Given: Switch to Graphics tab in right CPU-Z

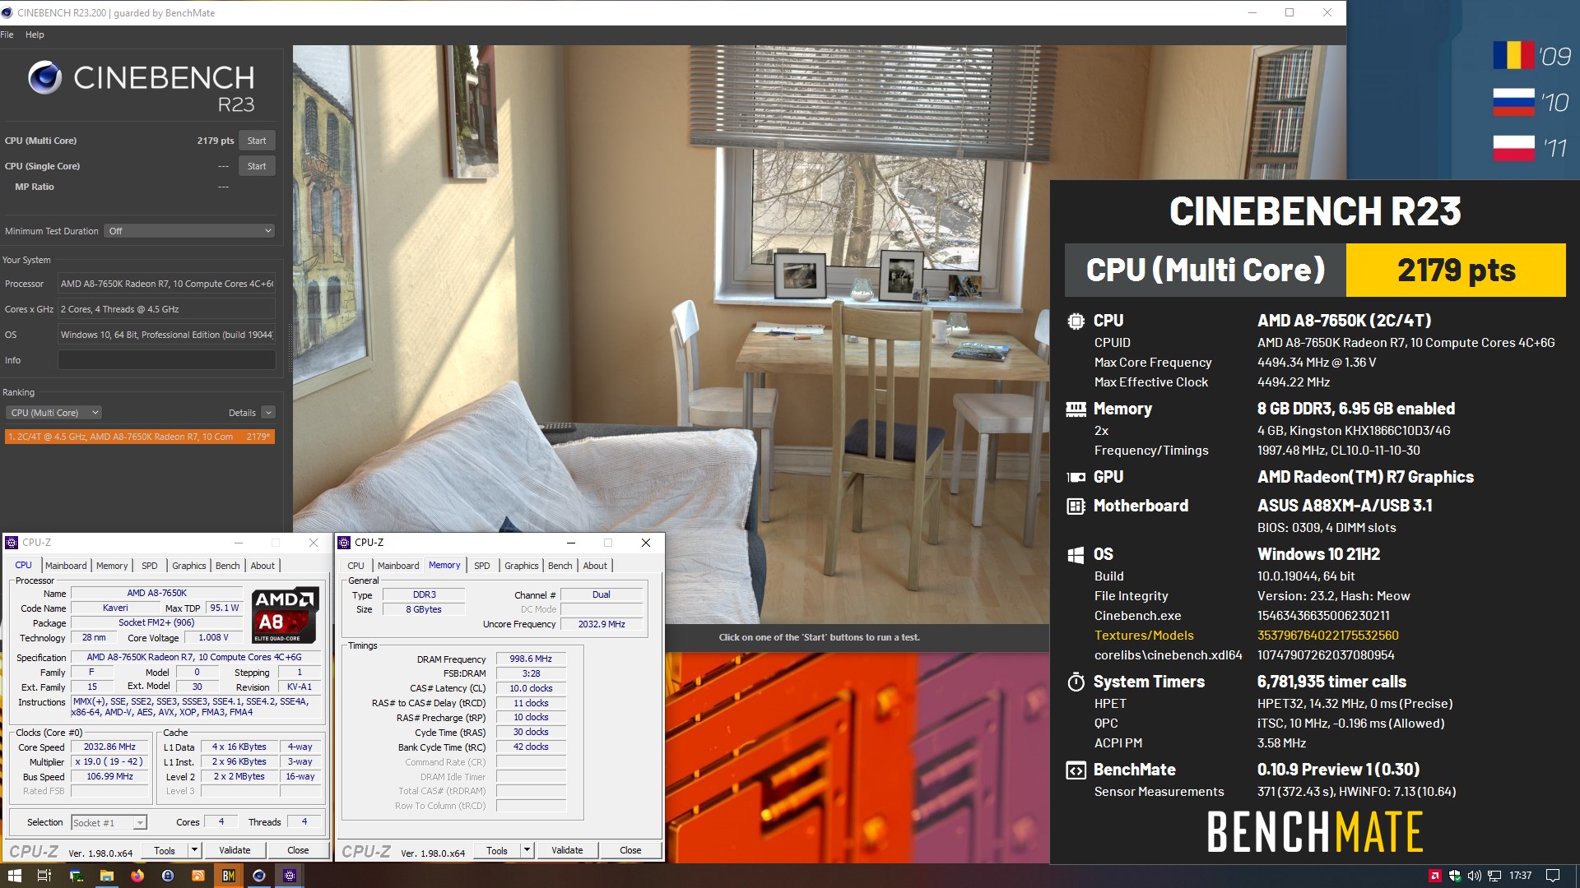Looking at the screenshot, I should click(x=521, y=566).
